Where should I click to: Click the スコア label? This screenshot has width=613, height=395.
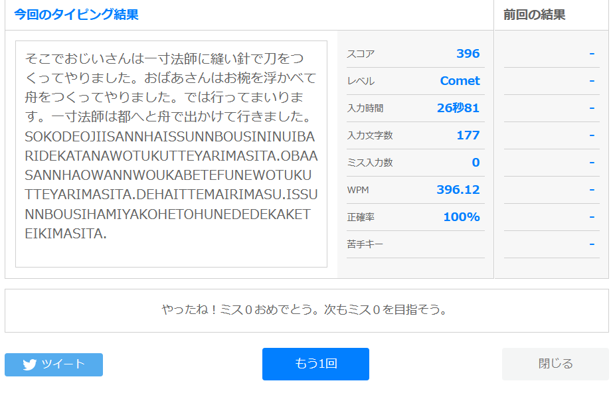[x=361, y=54]
